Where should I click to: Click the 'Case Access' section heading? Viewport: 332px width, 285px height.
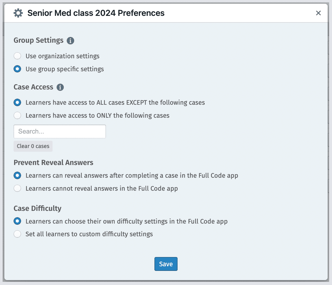tap(33, 87)
